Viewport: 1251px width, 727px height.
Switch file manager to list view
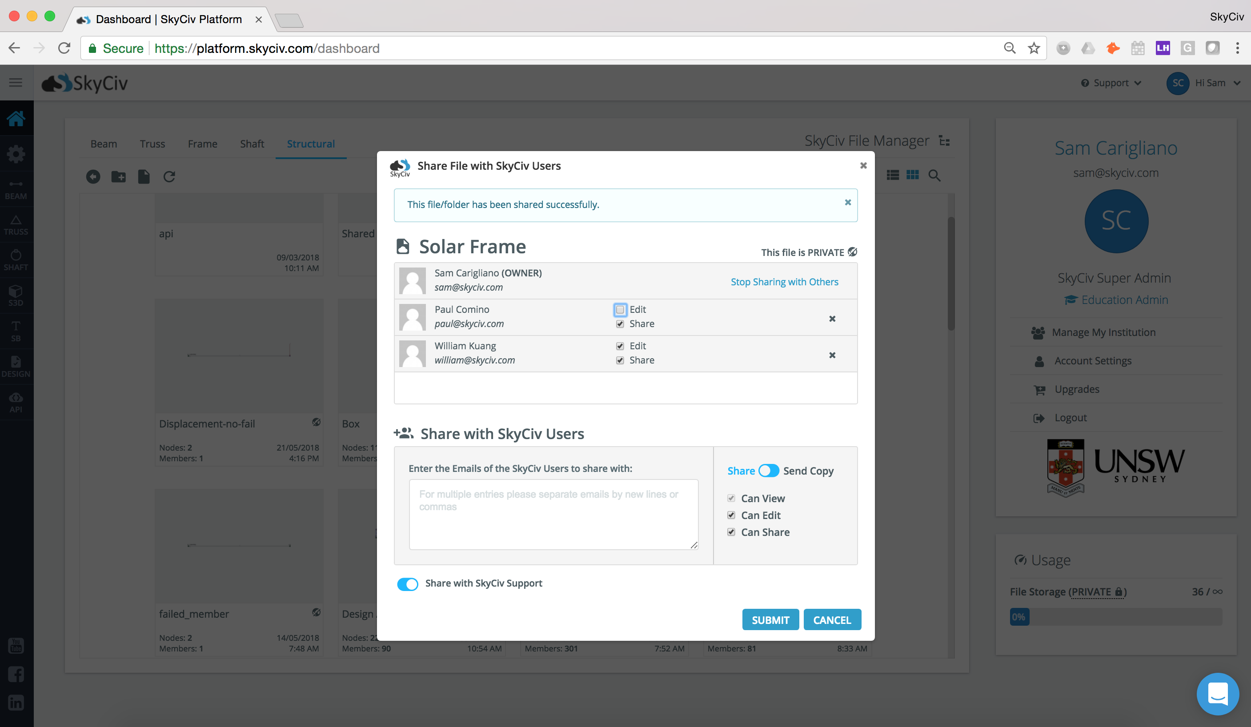(893, 175)
